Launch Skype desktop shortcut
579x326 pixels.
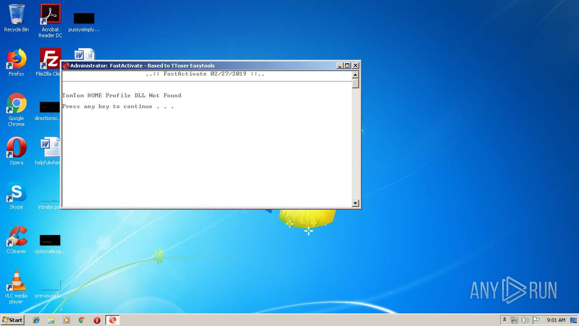tap(16, 196)
